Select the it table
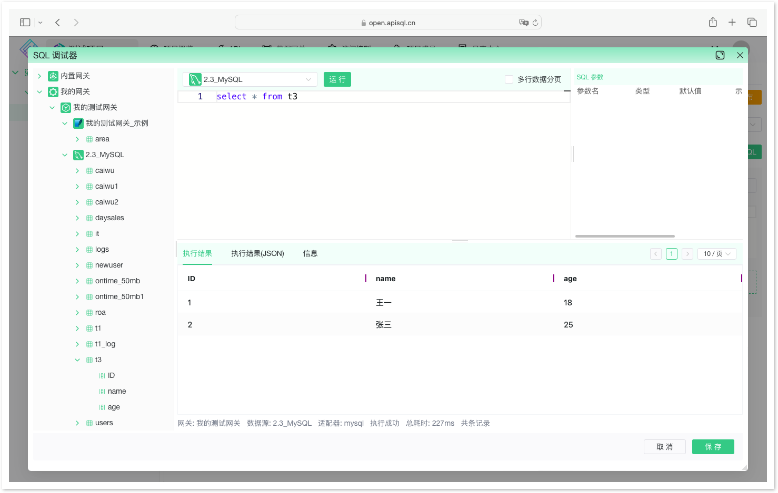 [x=97, y=234]
